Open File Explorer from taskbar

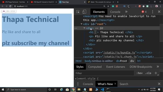point(79,89)
